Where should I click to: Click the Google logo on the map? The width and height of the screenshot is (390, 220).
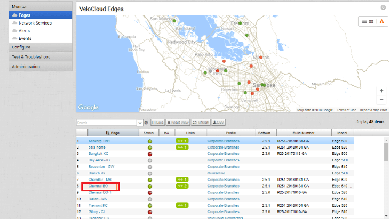(x=89, y=107)
